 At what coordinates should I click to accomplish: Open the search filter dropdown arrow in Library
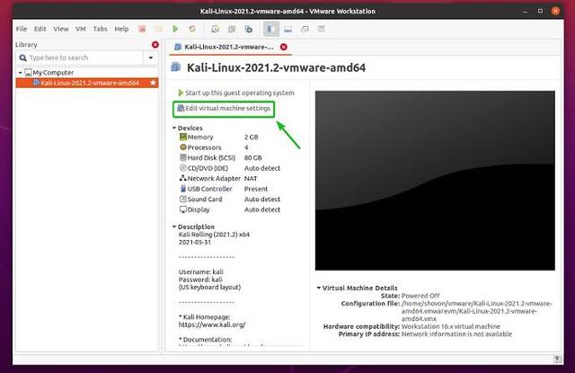point(151,58)
